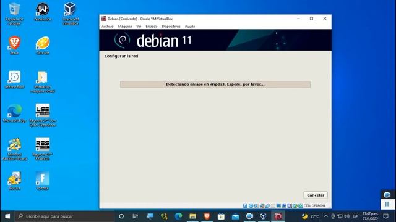This screenshot has width=396, height=222.
Task: Select the yellow coin-shaped desktop icon
Action: click(43, 45)
